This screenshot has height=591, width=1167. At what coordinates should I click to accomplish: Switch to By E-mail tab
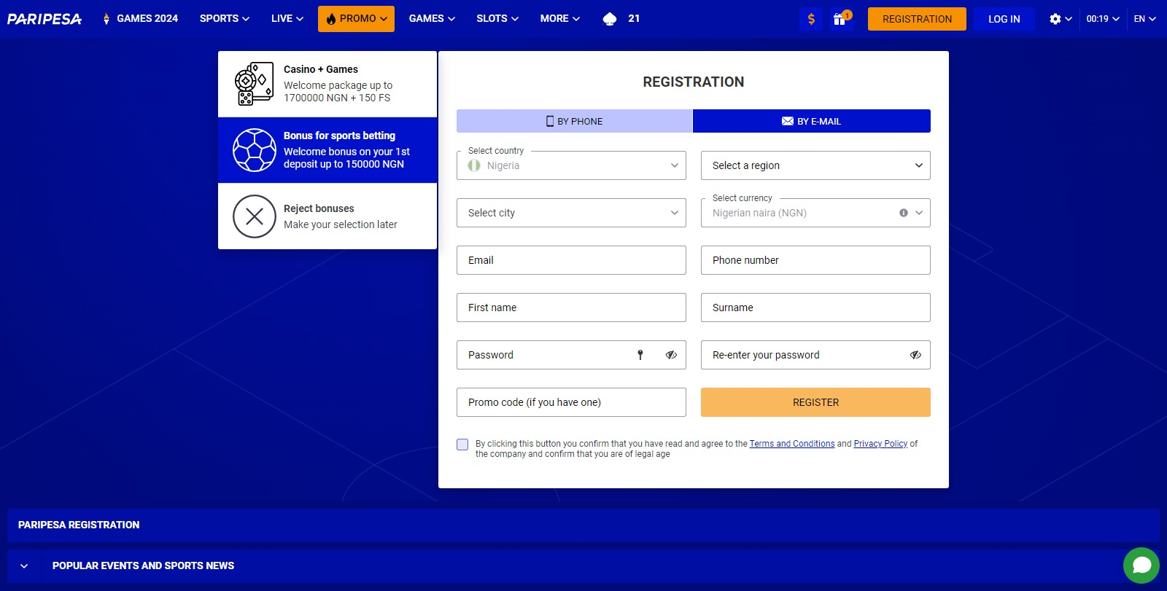[x=812, y=121]
